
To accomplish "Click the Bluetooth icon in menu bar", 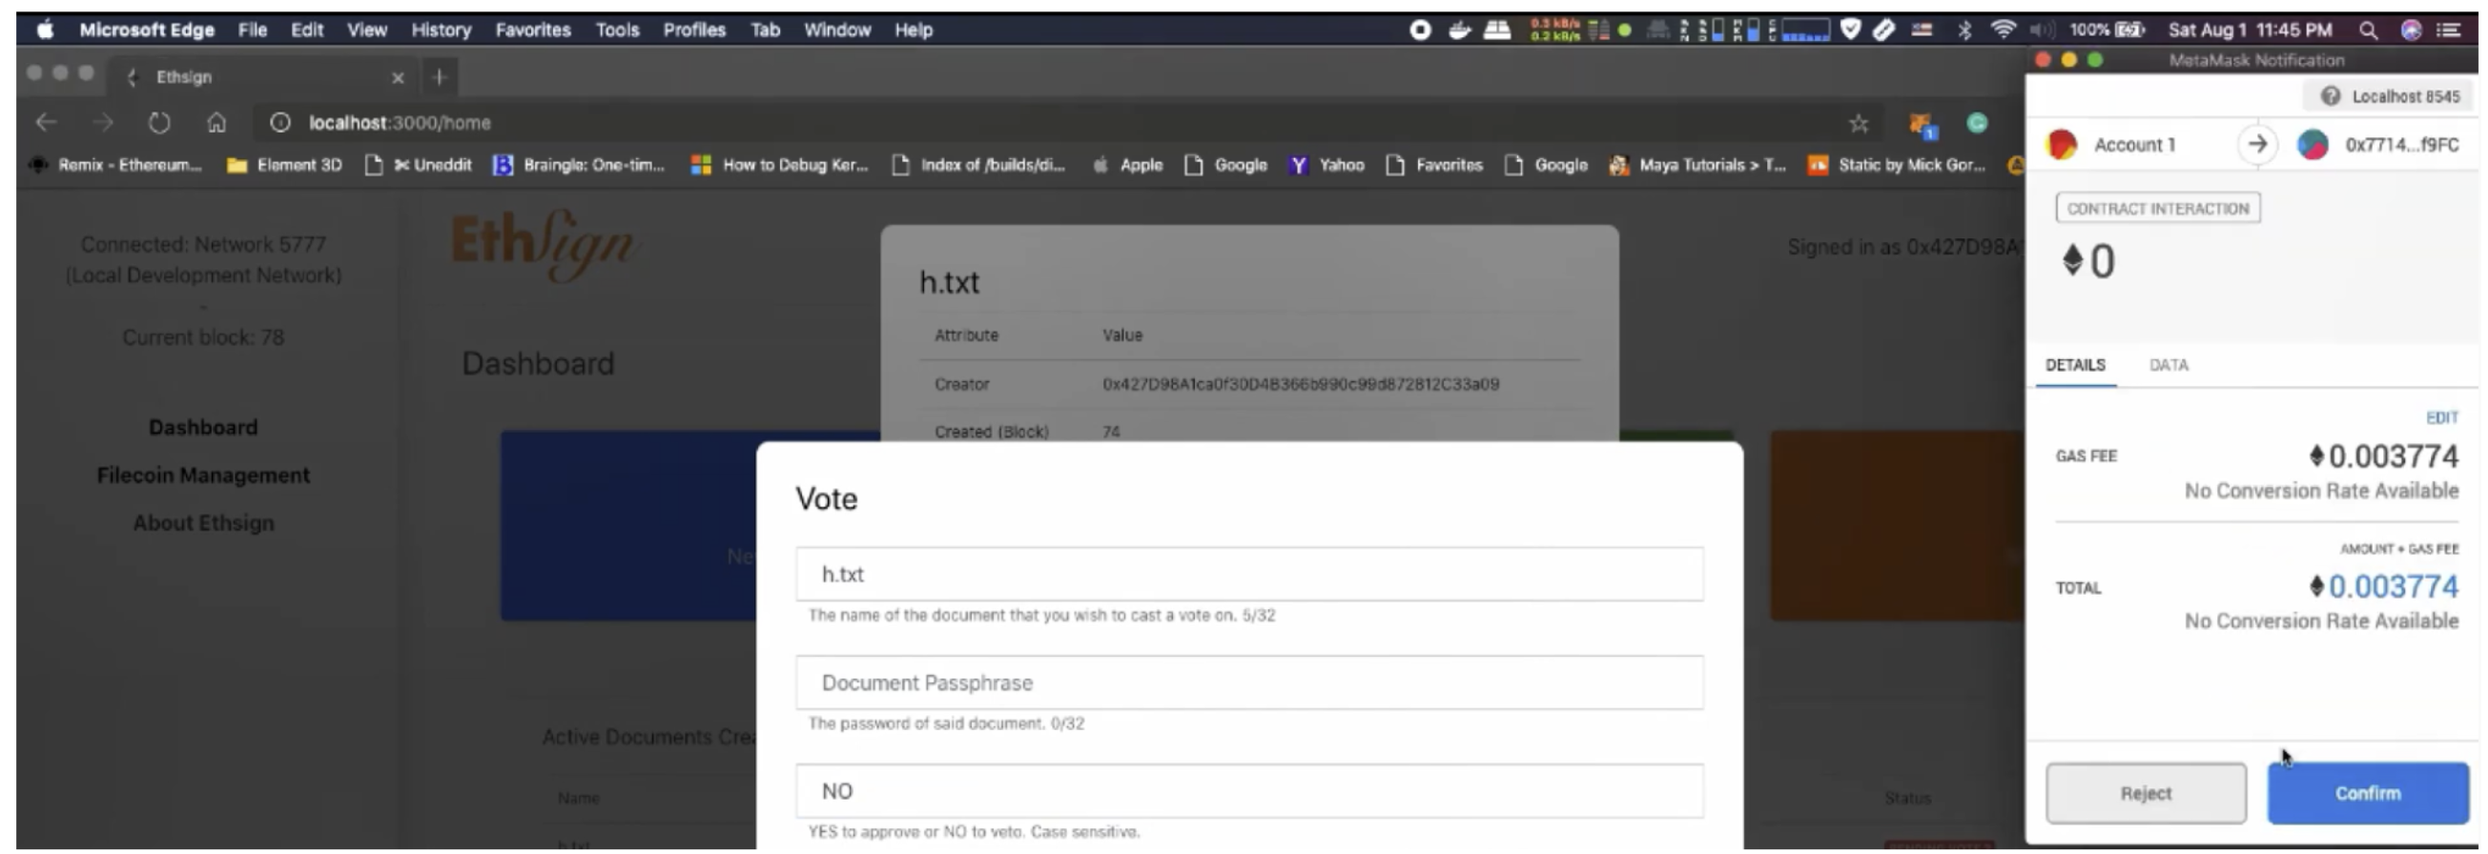I will 1964,30.
